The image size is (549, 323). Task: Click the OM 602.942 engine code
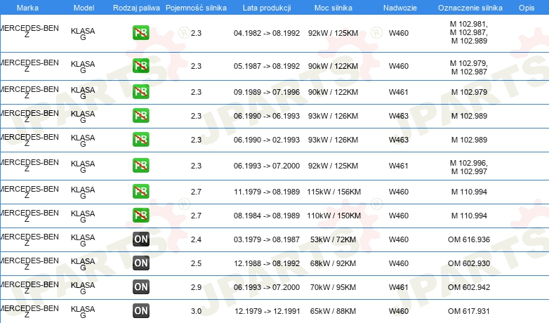point(469,287)
